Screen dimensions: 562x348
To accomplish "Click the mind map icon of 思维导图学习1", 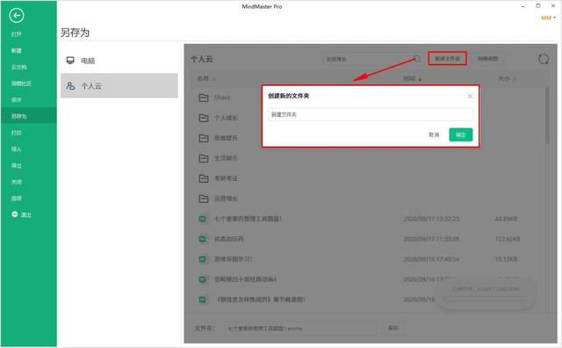I will click(204, 259).
